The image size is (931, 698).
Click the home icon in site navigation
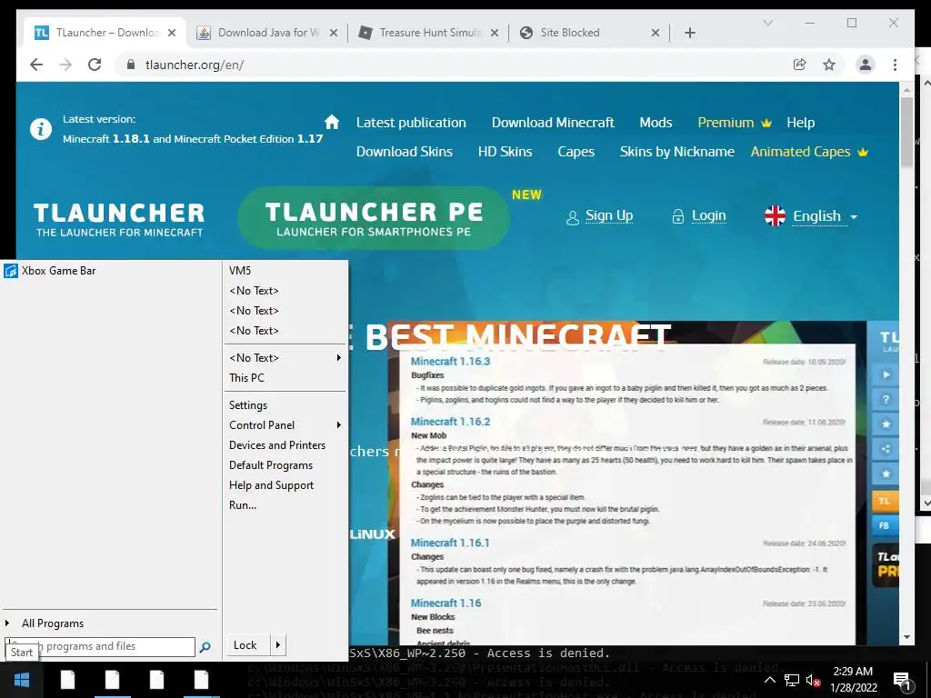[332, 122]
